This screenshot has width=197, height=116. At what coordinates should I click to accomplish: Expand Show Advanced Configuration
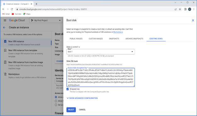82,98
